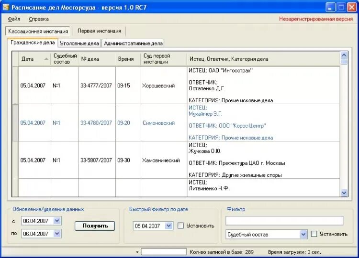Image resolution: width=359 pixels, height=258 pixels.
Task: Click row selector of the 33-4780/2007 row
Action: [x=15, y=123]
